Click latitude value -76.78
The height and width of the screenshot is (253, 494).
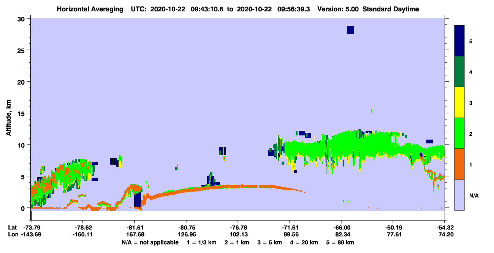(238, 228)
